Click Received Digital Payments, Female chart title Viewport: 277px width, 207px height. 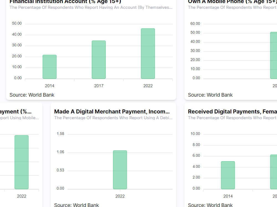point(233,112)
